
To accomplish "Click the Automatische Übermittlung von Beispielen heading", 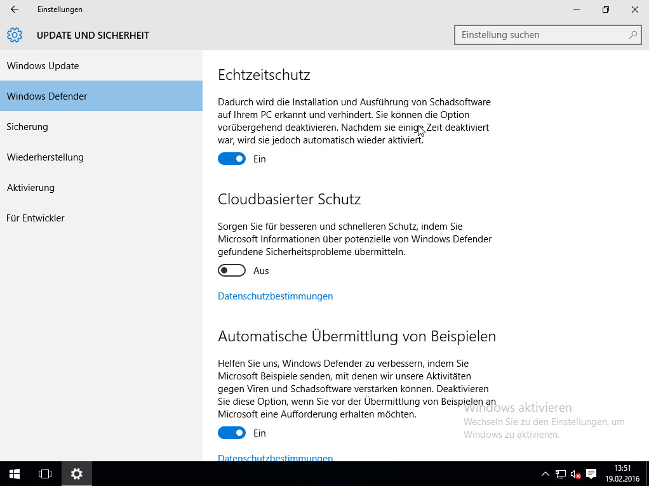I will (x=357, y=336).
